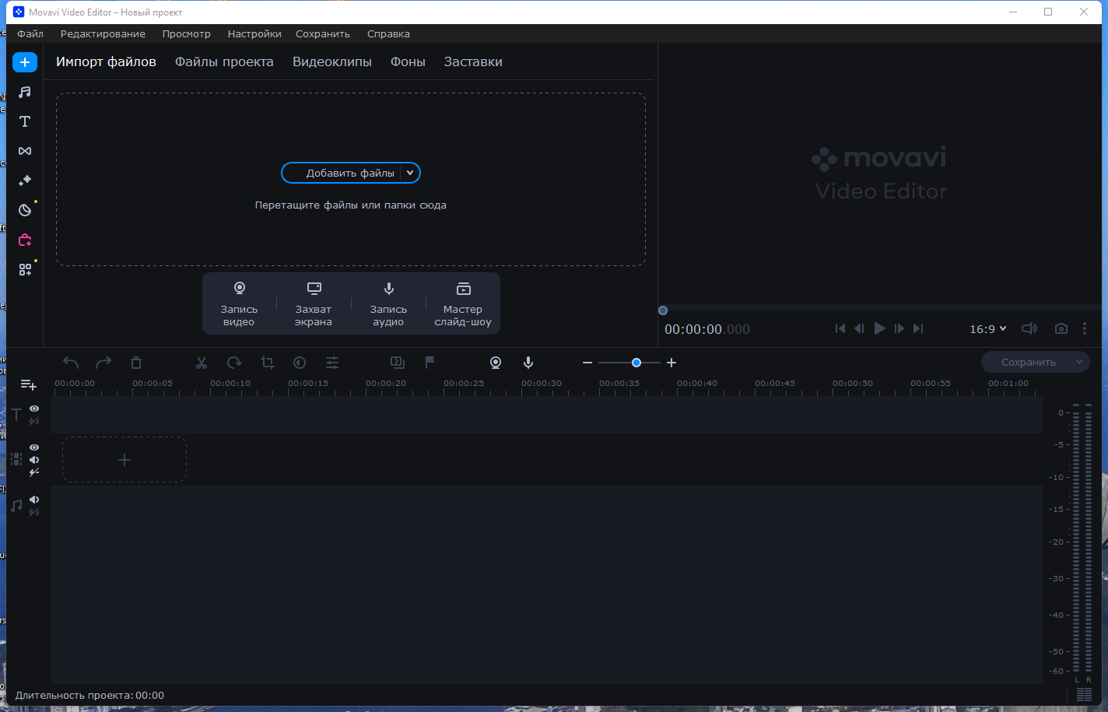Open the Справка menu

tap(388, 34)
